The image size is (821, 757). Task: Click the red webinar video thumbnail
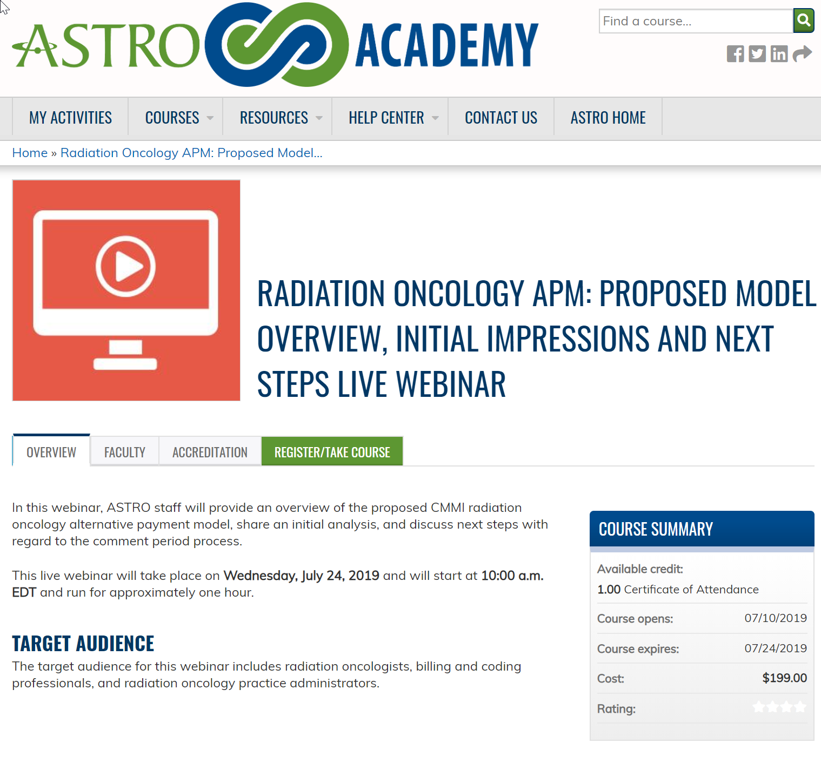[126, 290]
